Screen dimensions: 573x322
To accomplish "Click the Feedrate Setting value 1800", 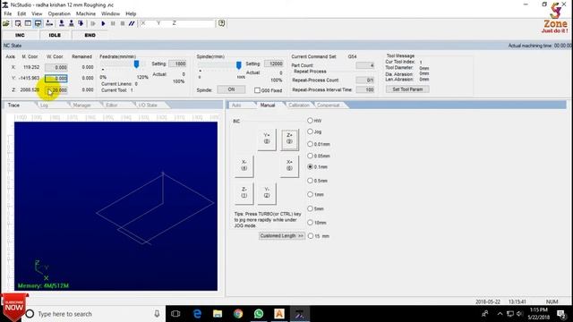I will (177, 64).
